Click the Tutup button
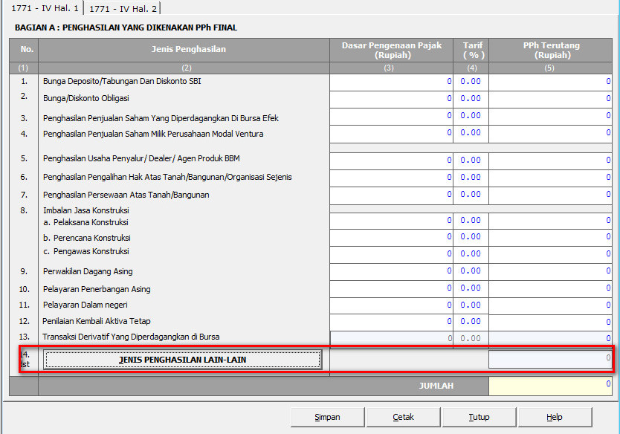This screenshot has height=434, width=620. pyautogui.click(x=479, y=417)
